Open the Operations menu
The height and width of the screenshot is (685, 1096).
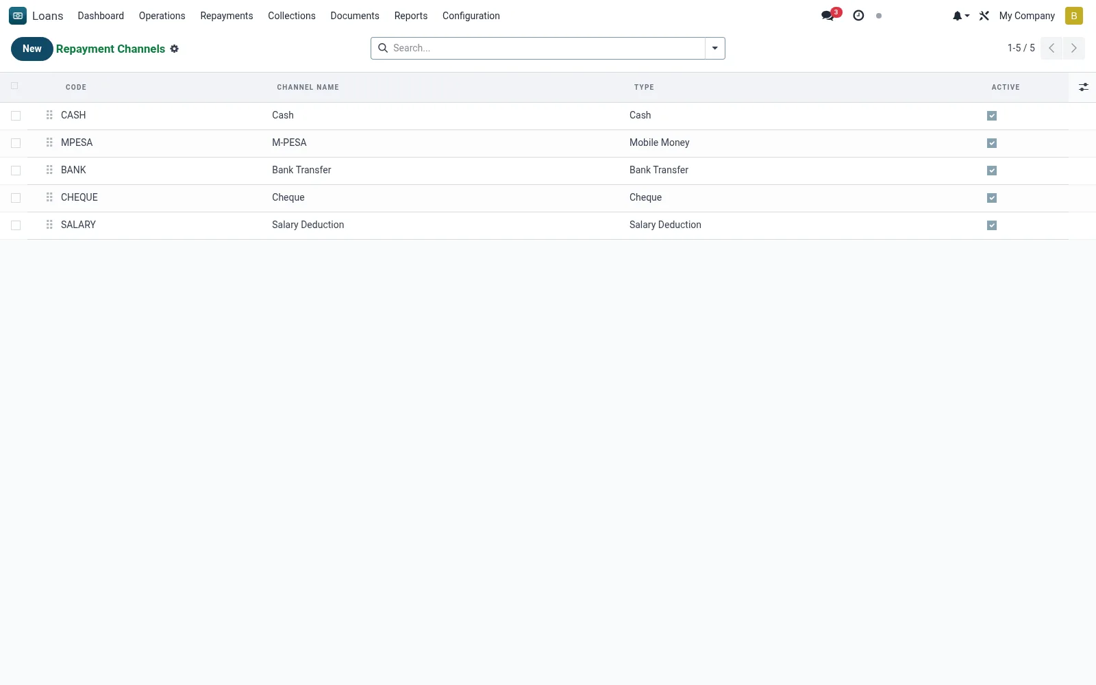coord(162,16)
